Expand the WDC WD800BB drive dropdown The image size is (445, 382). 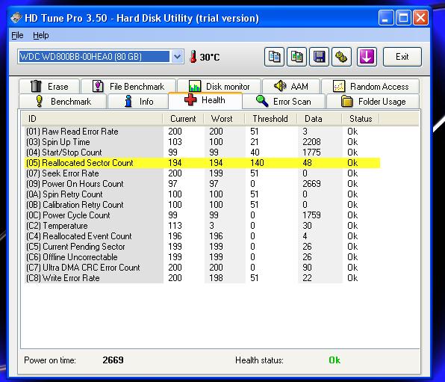tap(177, 57)
